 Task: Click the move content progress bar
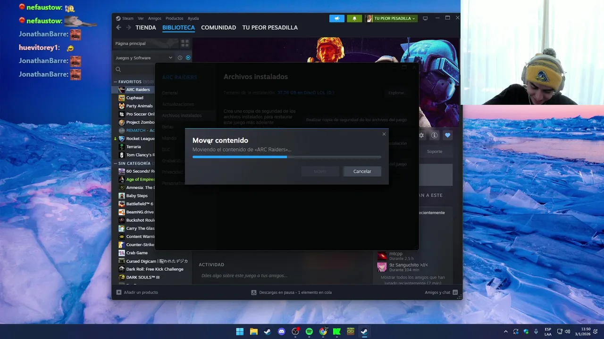[287, 157]
